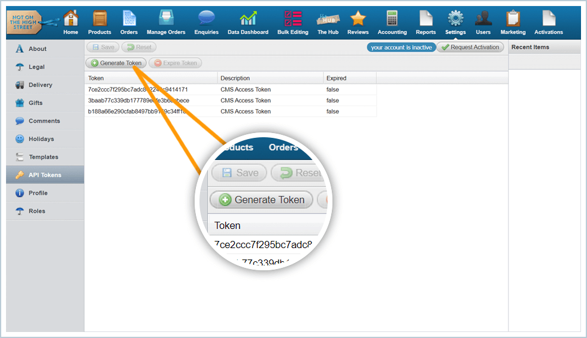
Task: Click the Generate Token button
Action: [x=116, y=63]
